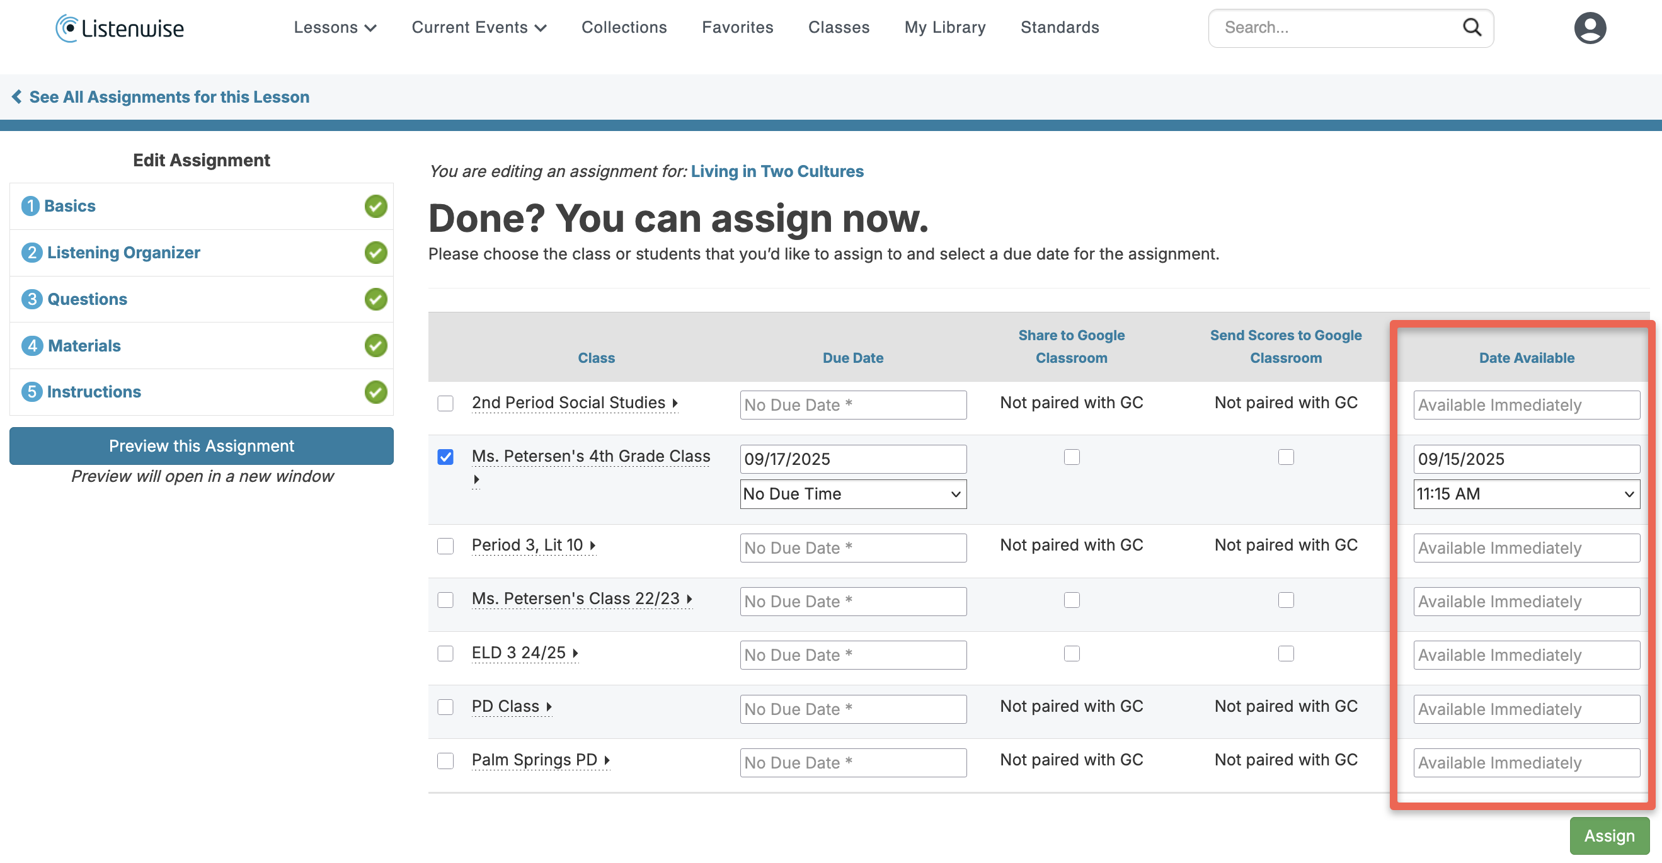Screen dimensions: 1662x863
Task: Click the back chevron beside See All Assignments
Action: (17, 97)
